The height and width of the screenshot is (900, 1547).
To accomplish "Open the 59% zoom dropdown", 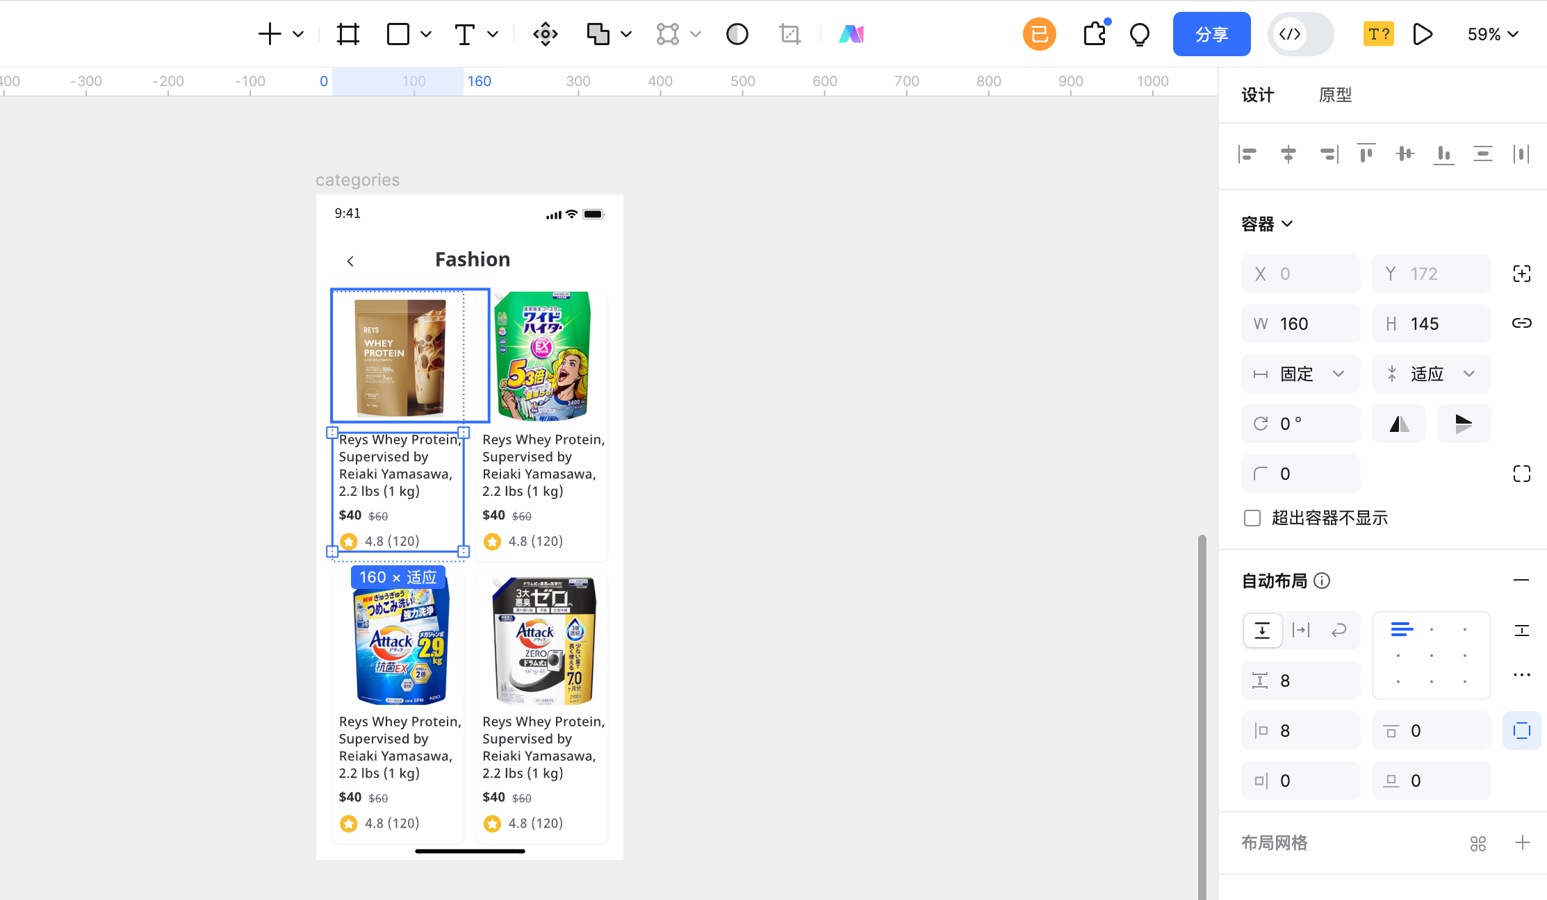I will tap(1493, 34).
